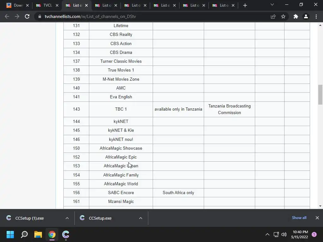
Task: Select the Mzansi Magic cell
Action: point(121,201)
